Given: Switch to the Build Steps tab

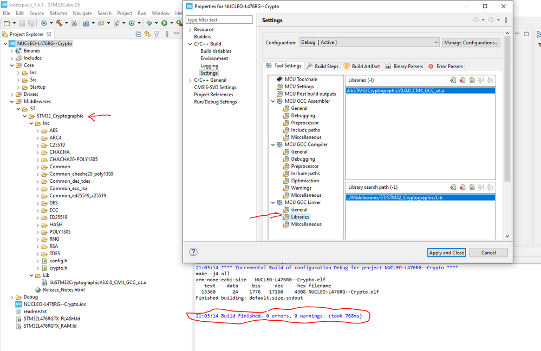Looking at the screenshot, I should point(323,66).
